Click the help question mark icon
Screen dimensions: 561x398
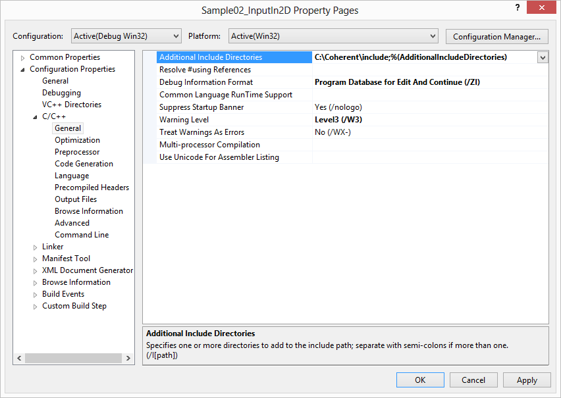(515, 7)
